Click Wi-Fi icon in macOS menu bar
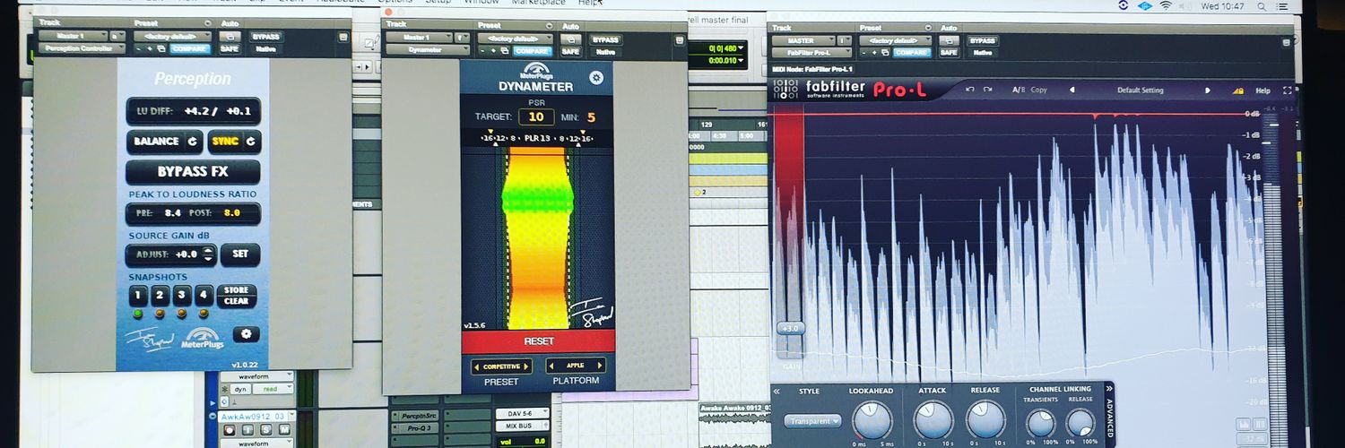This screenshot has width=1345, height=448. click(x=1166, y=5)
